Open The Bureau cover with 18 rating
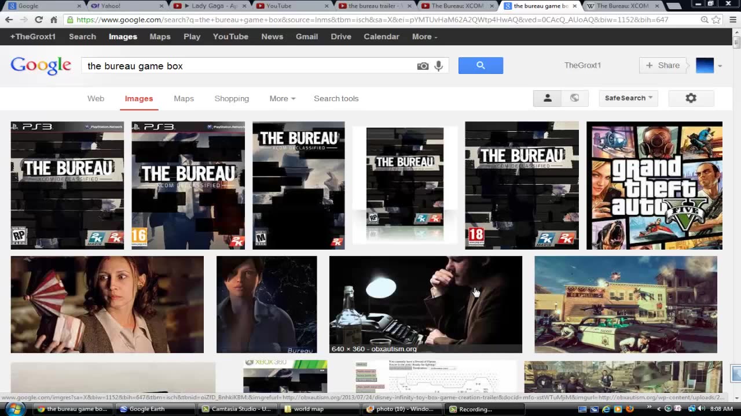The height and width of the screenshot is (416, 741). pos(522,185)
